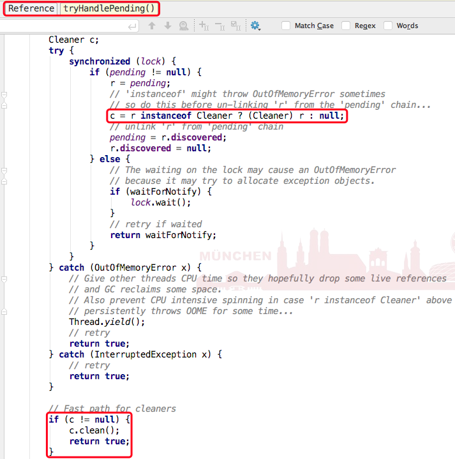Unselect occurrence icon in find bar
Screen dimensions: 455x459
[x=220, y=26]
